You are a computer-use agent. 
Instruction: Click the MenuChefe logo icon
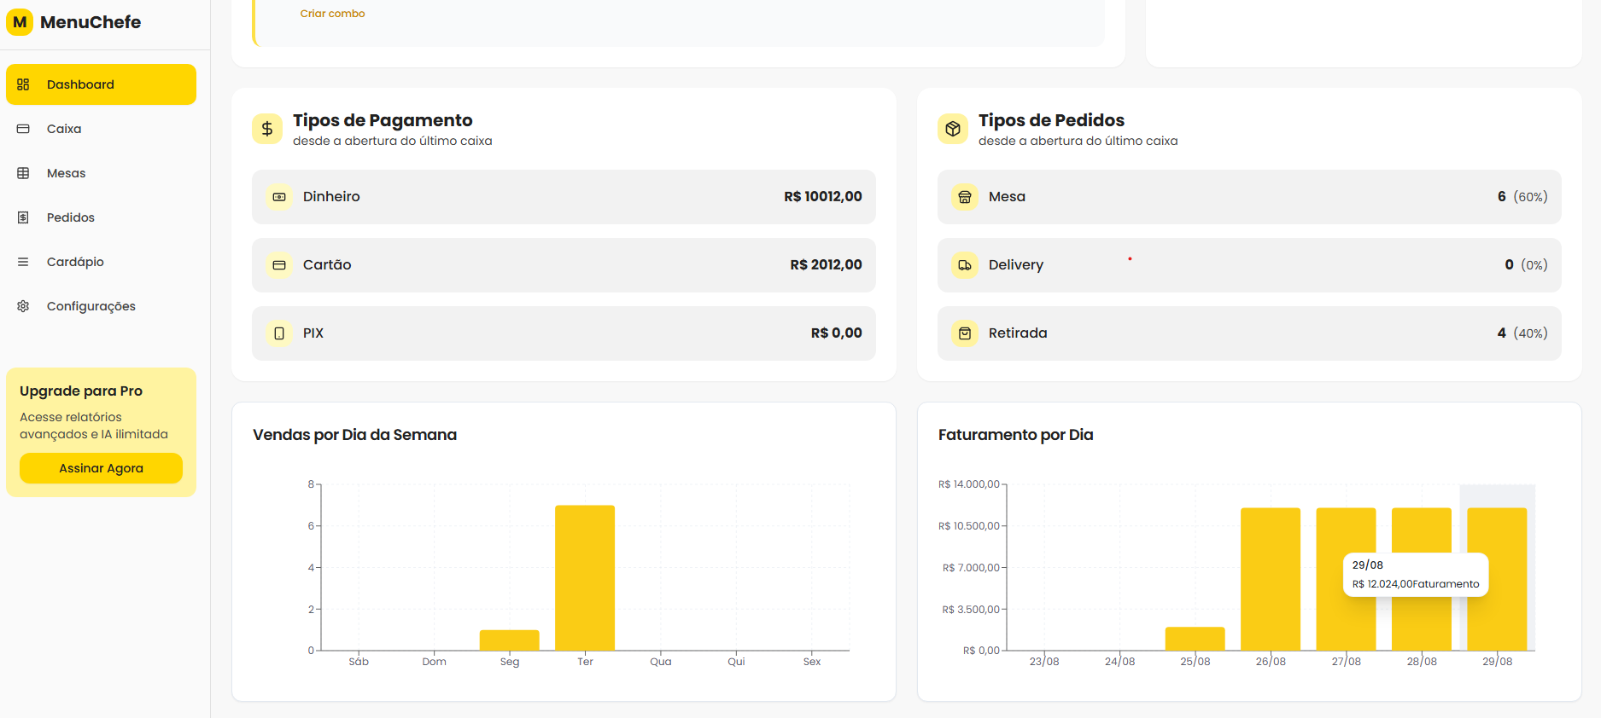point(20,22)
